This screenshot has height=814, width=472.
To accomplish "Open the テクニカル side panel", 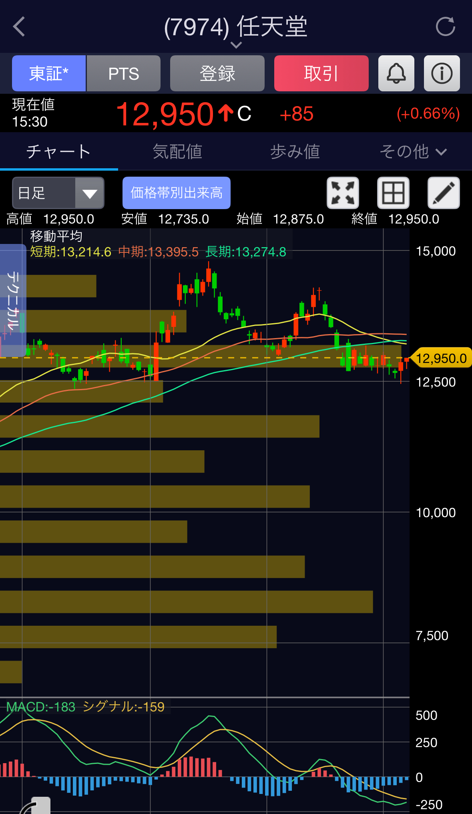I will (x=13, y=300).
